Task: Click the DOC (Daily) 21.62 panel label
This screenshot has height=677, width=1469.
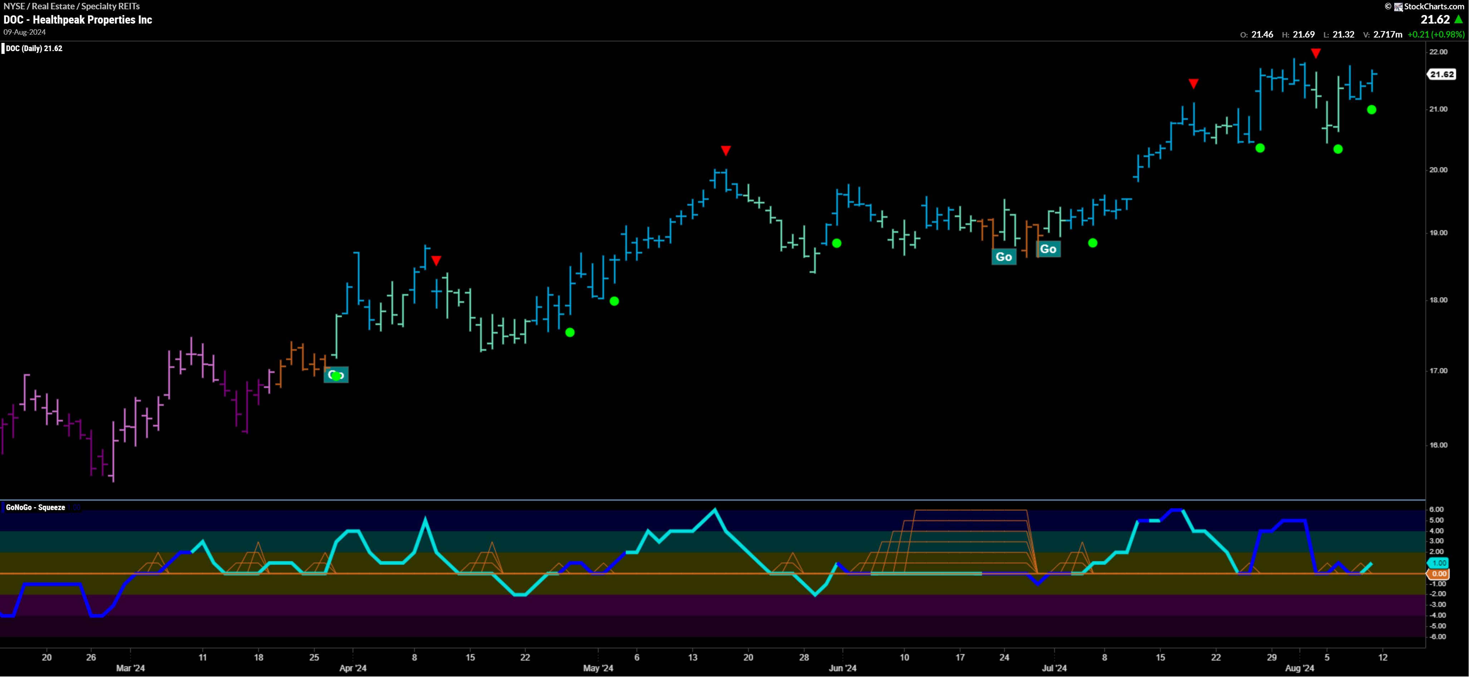Action: click(x=34, y=49)
